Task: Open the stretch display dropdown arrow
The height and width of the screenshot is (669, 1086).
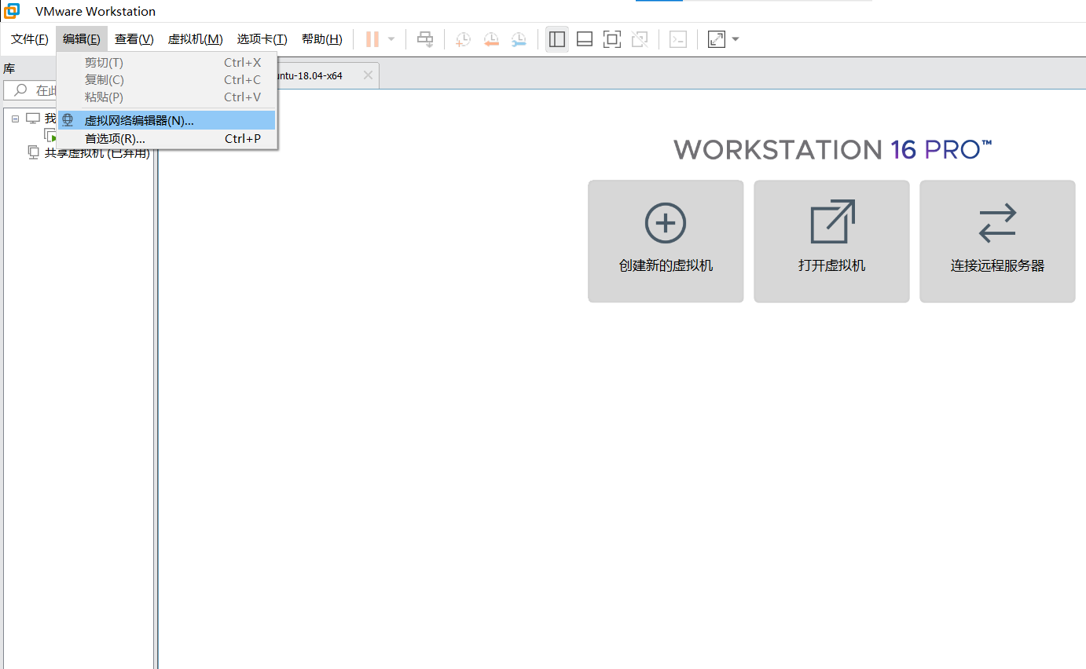Action: [x=736, y=39]
